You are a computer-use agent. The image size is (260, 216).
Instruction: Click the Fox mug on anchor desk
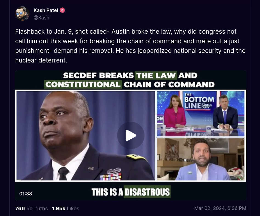click(208, 129)
